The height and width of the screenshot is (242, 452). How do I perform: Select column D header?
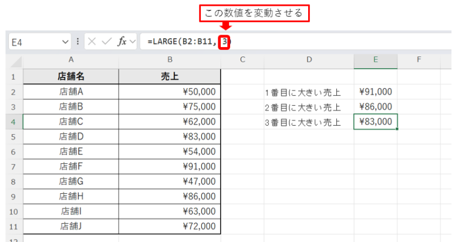pos(309,60)
